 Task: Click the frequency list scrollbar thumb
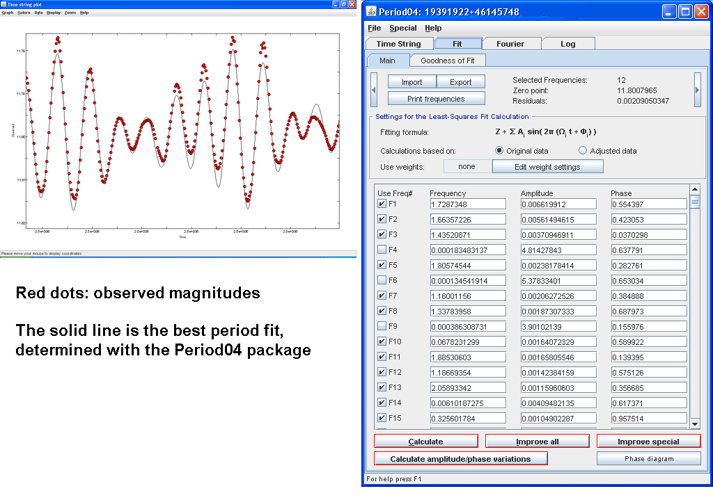click(695, 201)
